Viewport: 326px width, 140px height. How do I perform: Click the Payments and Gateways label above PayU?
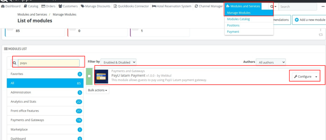128,71
